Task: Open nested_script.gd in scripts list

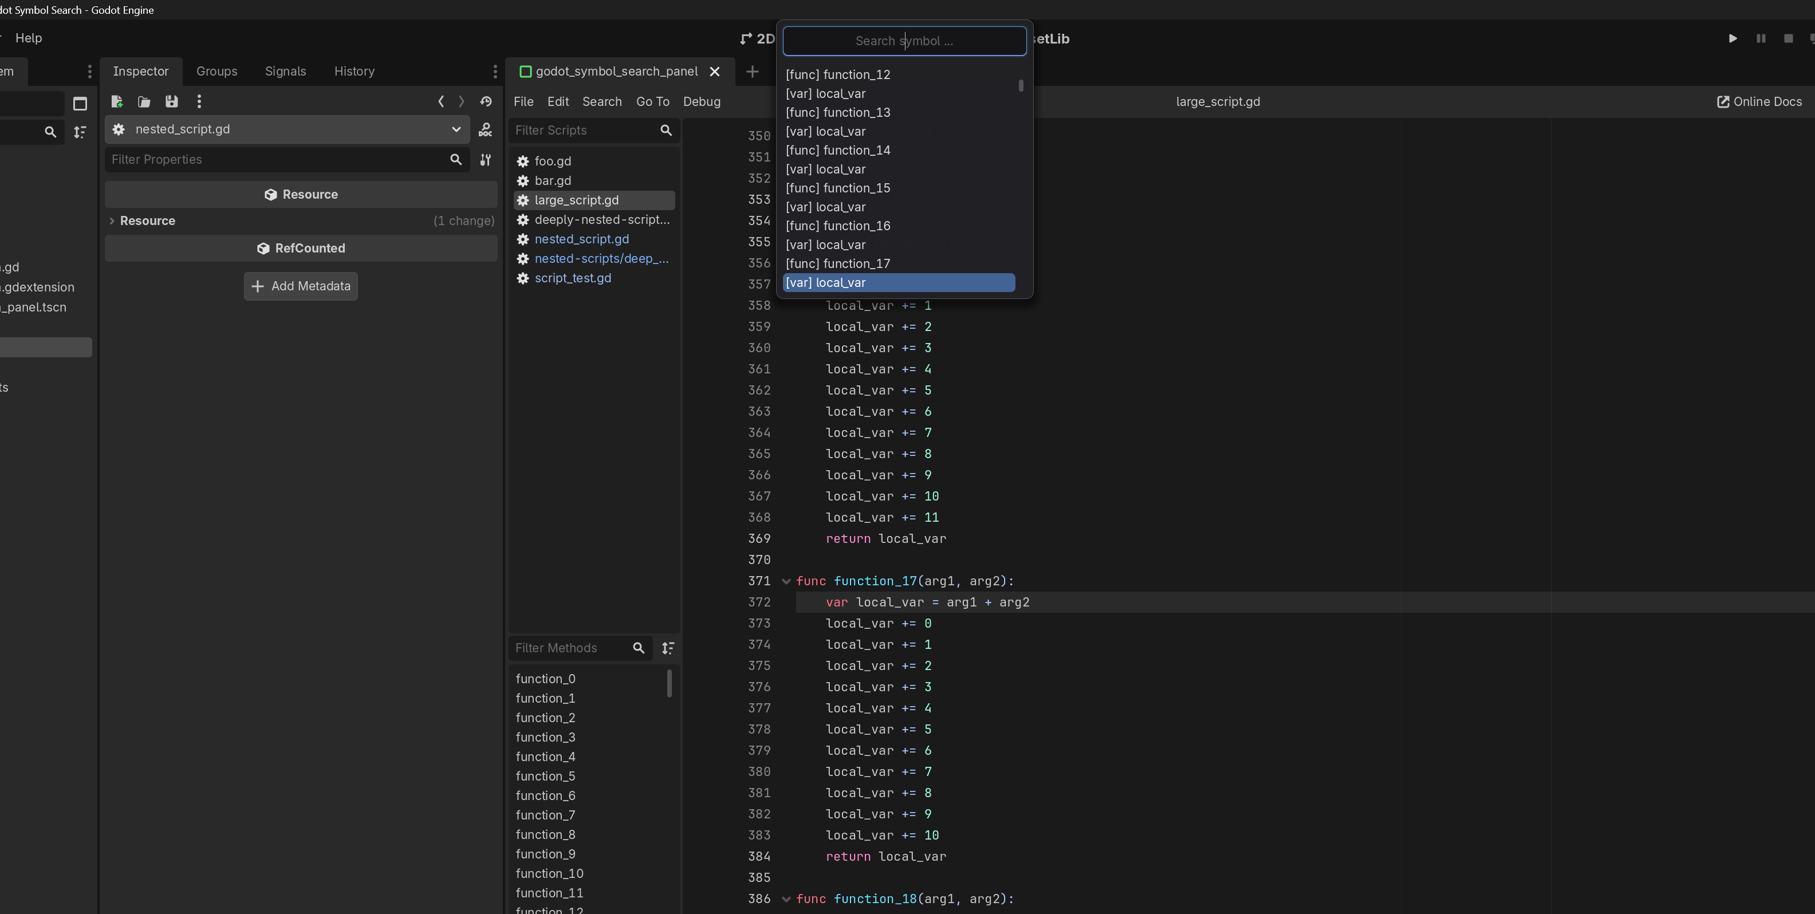Action: click(x=594, y=239)
